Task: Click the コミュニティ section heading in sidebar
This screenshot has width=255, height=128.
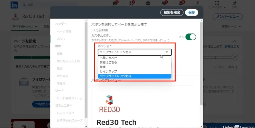Action: (x=63, y=106)
